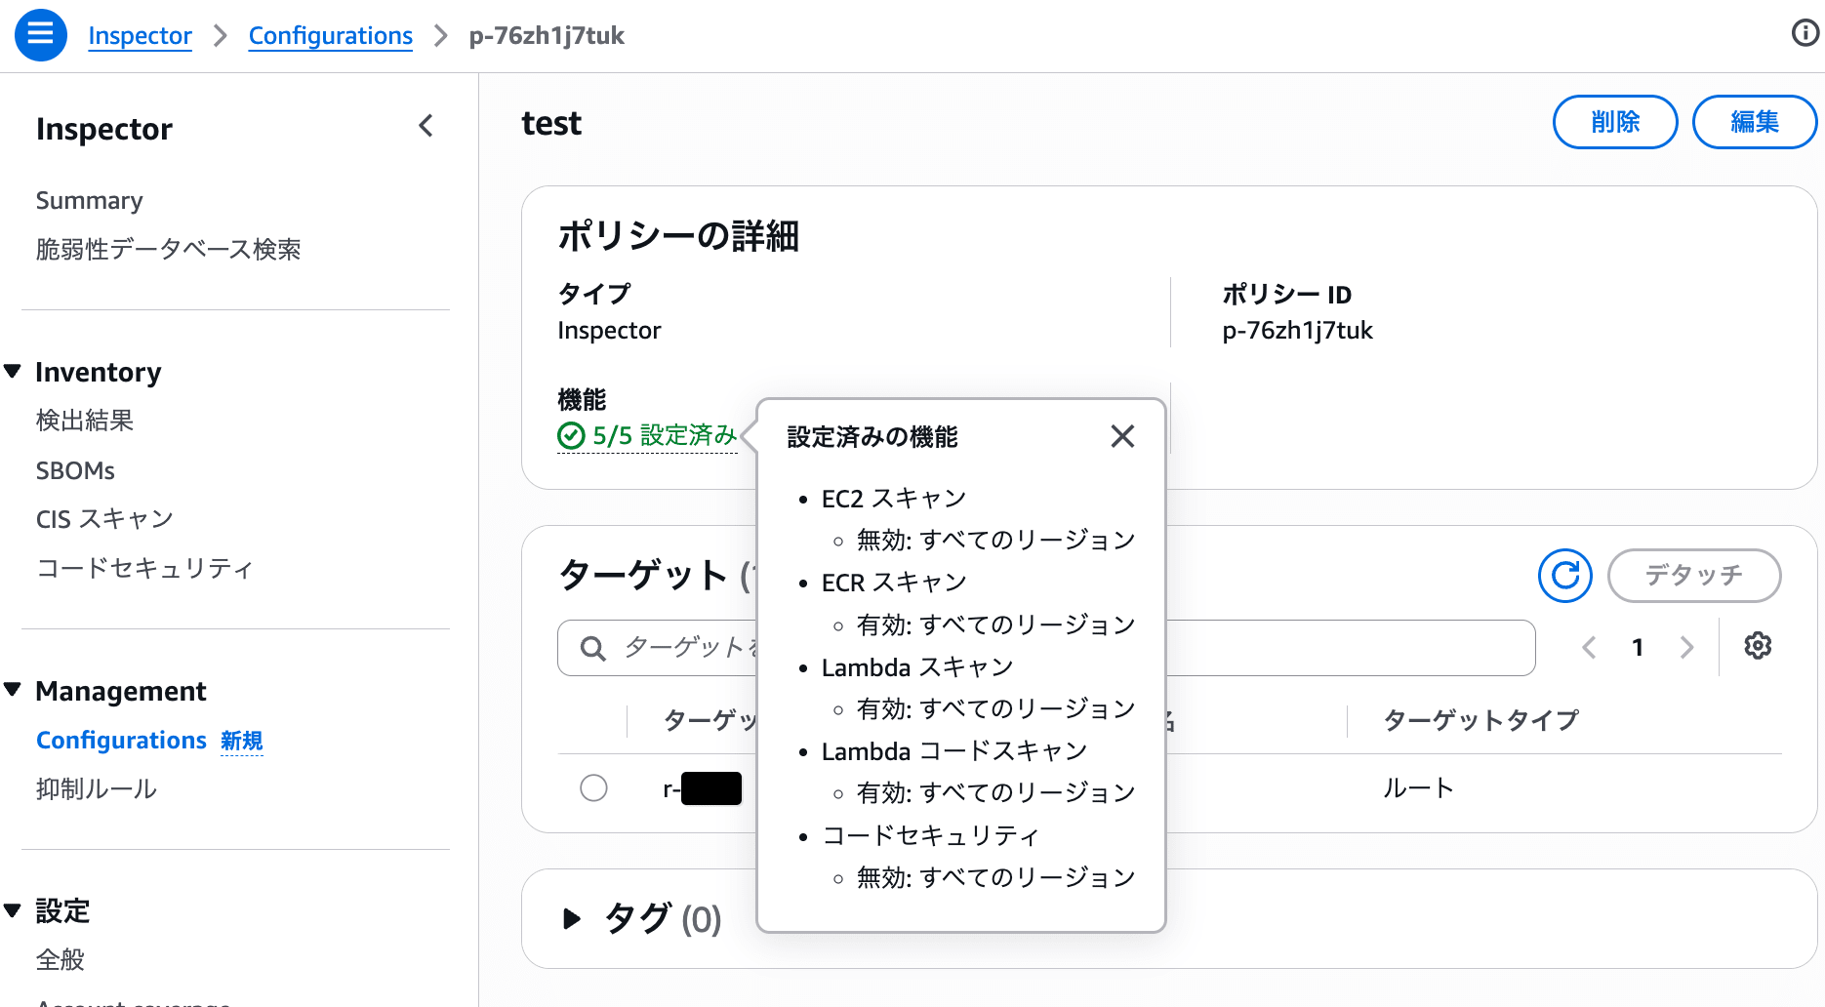Open 抑制ルール in the sidebar
Viewport: 1825px width, 1007px height.
coord(97,788)
